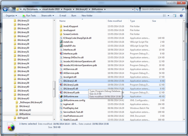This screenshot has width=188, height=136.
Task: Select JIARuntime folder in navigation tree
Action: click(25, 114)
